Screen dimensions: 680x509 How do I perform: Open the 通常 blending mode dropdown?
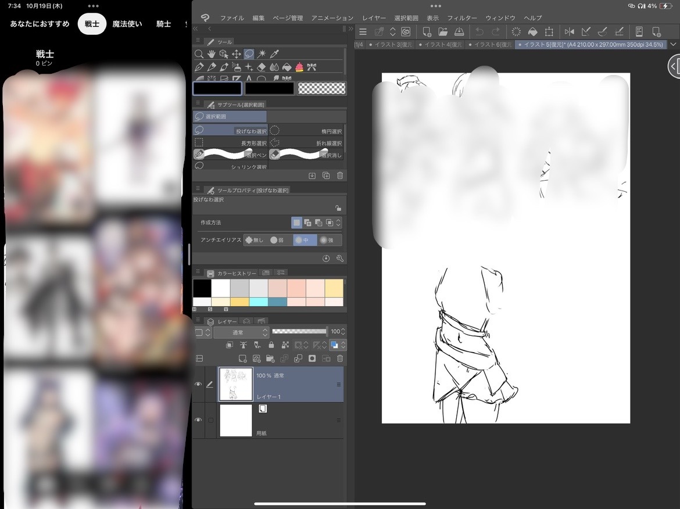pos(241,332)
